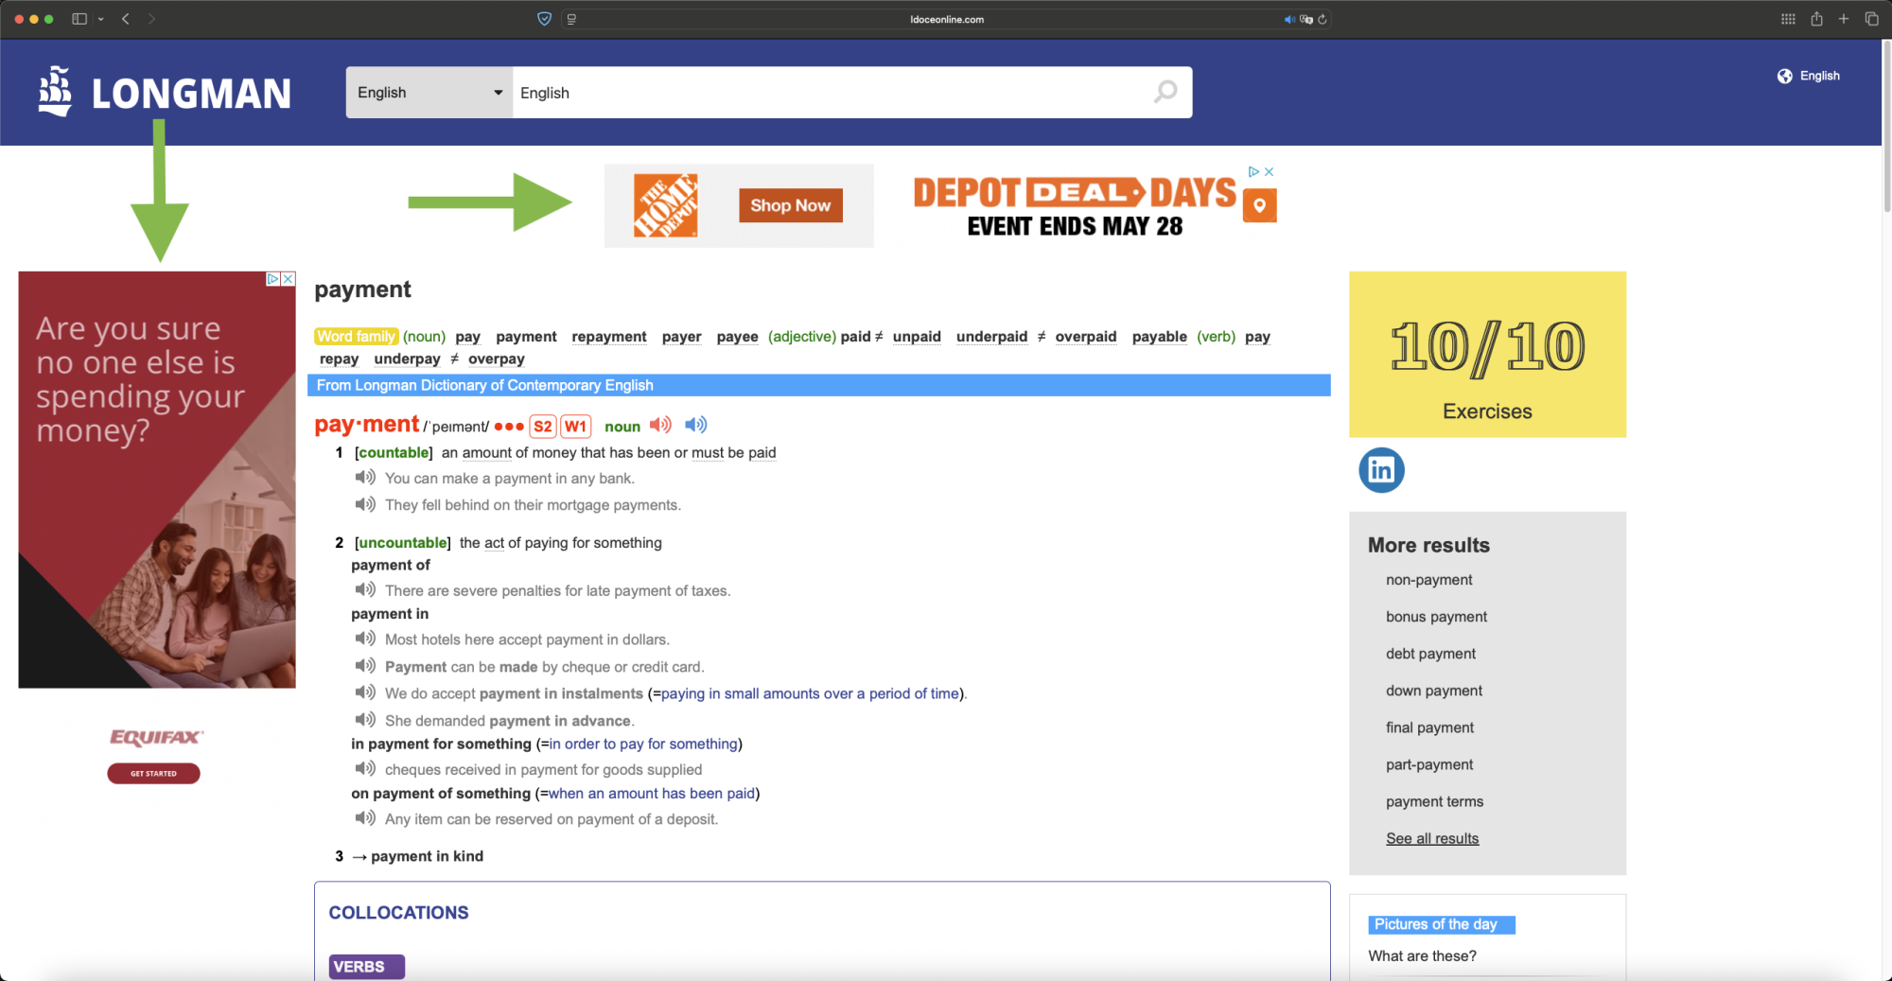Share the page via the LinkedIn icon
Viewport: 1892px width, 981px height.
point(1380,469)
